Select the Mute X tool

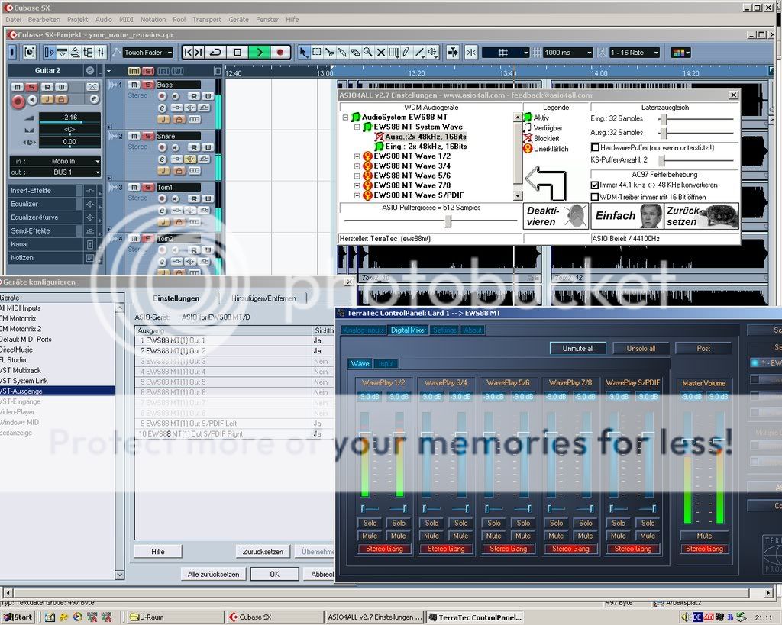click(x=381, y=53)
